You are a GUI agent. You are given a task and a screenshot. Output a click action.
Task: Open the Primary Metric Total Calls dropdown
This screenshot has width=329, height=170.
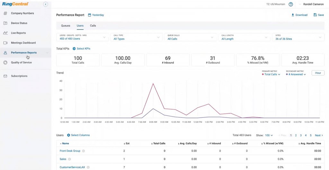pos(272,74)
